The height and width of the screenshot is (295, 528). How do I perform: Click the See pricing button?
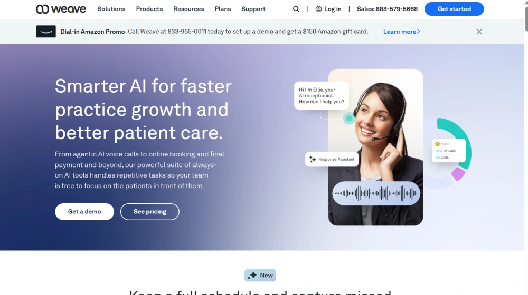click(150, 212)
